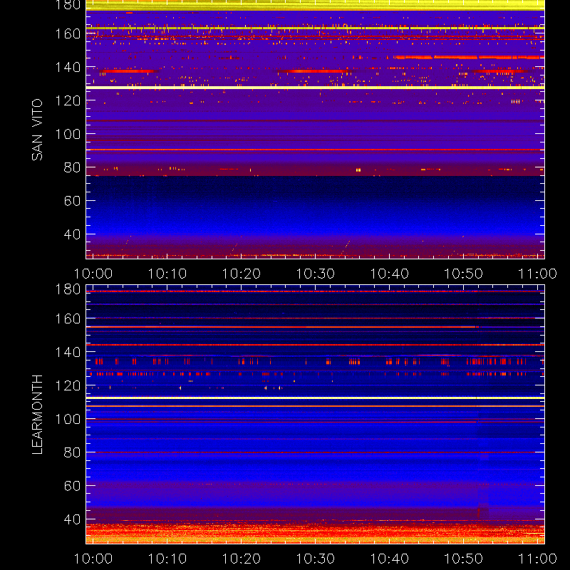Pick the 10:20 label under Learmonth plot

tap(242, 559)
